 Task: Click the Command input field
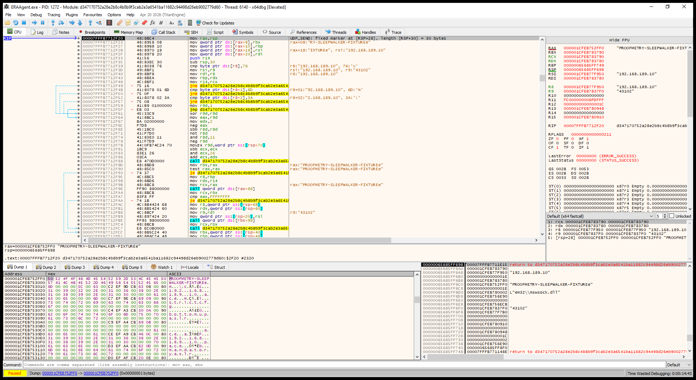pos(344,365)
